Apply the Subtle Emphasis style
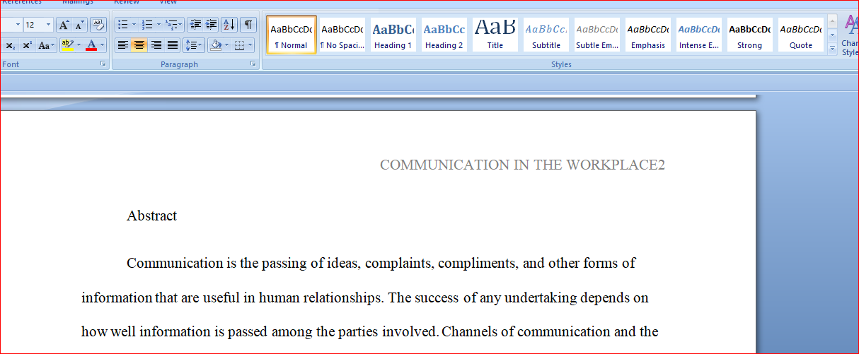Viewport: 859px width, 354px height. click(x=597, y=35)
